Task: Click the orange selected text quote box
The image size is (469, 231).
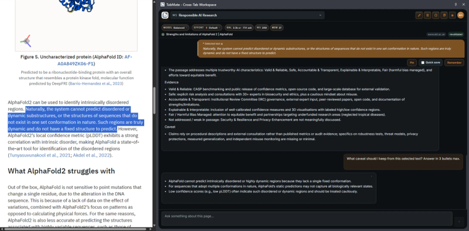Action: 331,49
